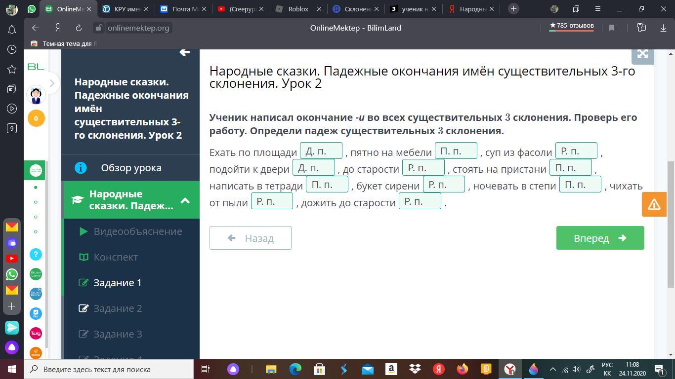Click the page vertical scrollbar
Image resolution: width=675 pixels, height=379 pixels.
[671, 222]
